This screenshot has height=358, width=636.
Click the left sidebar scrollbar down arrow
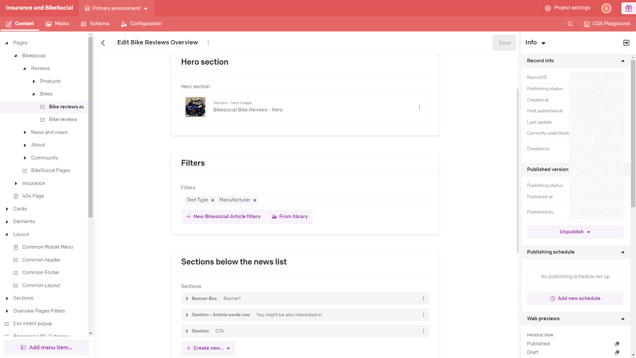(91, 333)
